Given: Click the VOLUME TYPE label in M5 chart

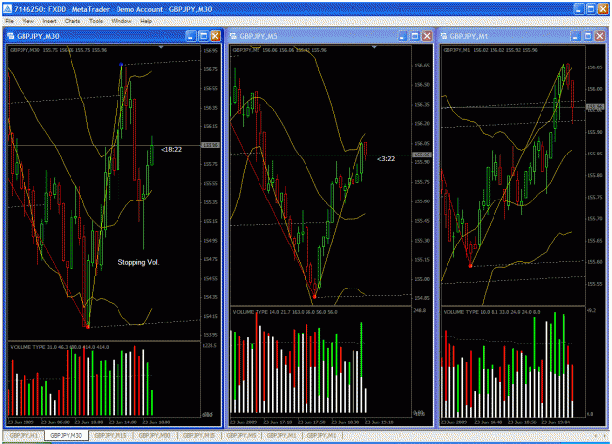Looking at the screenshot, I should click(285, 312).
